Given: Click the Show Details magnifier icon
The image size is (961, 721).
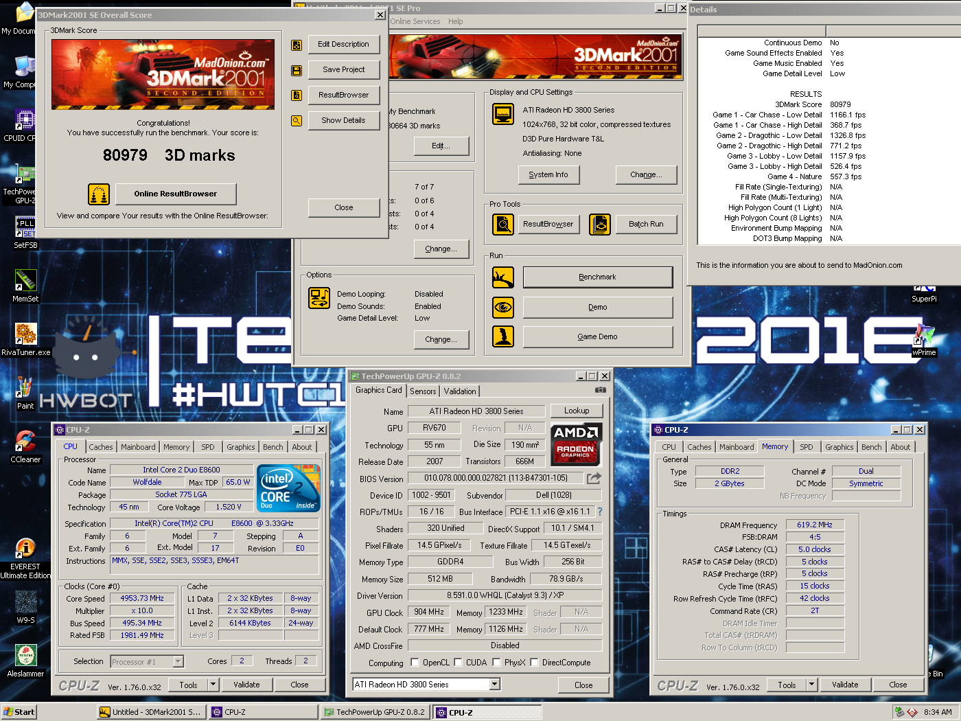Looking at the screenshot, I should point(297,121).
